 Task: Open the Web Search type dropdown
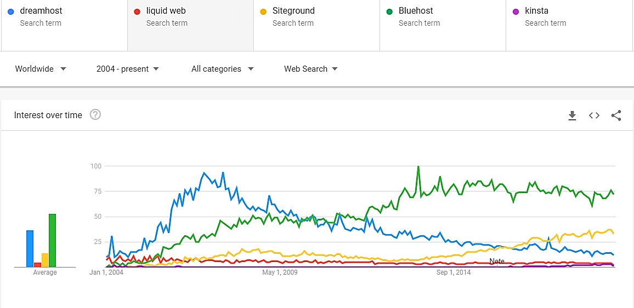(310, 69)
